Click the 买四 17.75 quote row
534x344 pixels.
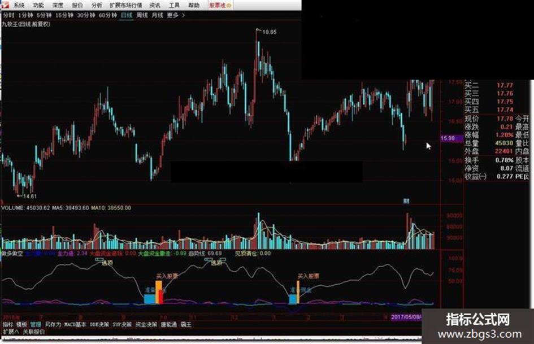click(x=489, y=102)
